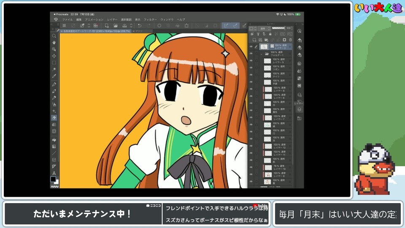Screen dimensions: 405x228
Task: Switch to the マツリ canvas tab
Action: point(139,31)
